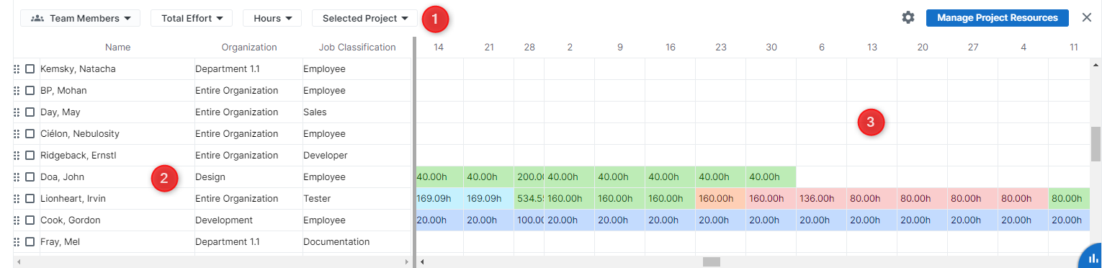
Task: Click the drag handle beside Fray, Mel
Action: click(17, 242)
